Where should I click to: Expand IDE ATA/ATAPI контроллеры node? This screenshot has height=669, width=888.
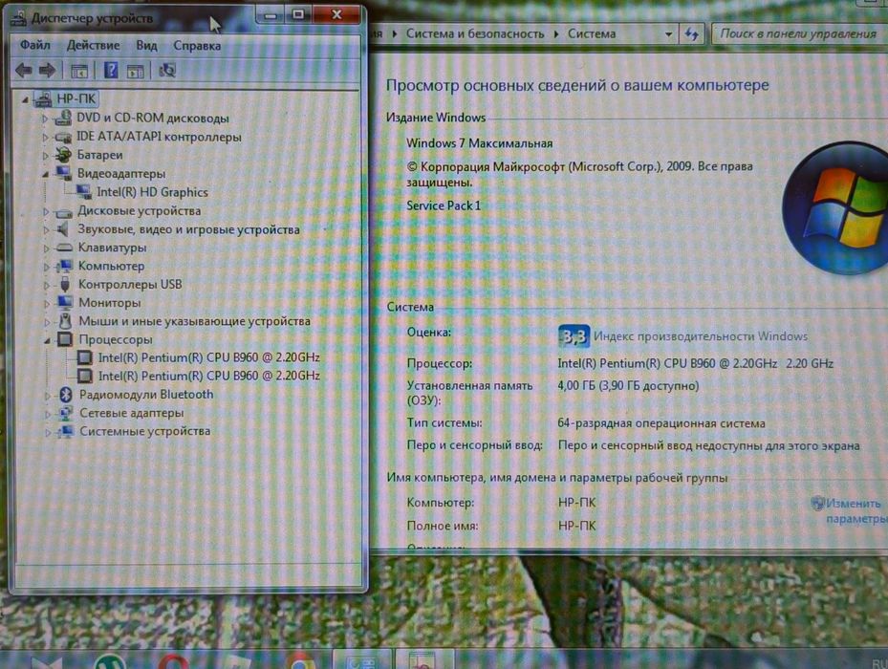point(45,137)
